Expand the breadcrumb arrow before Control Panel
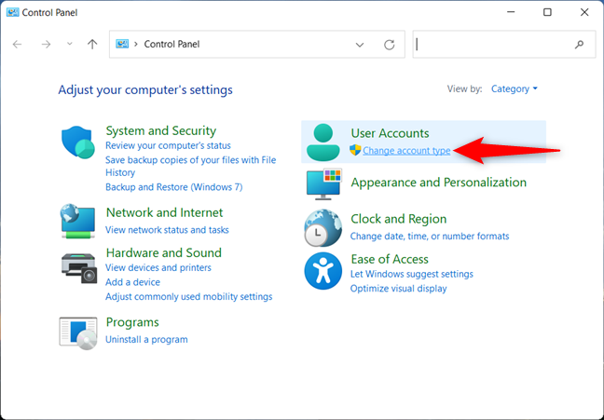Image resolution: width=604 pixels, height=420 pixels. 135,45
